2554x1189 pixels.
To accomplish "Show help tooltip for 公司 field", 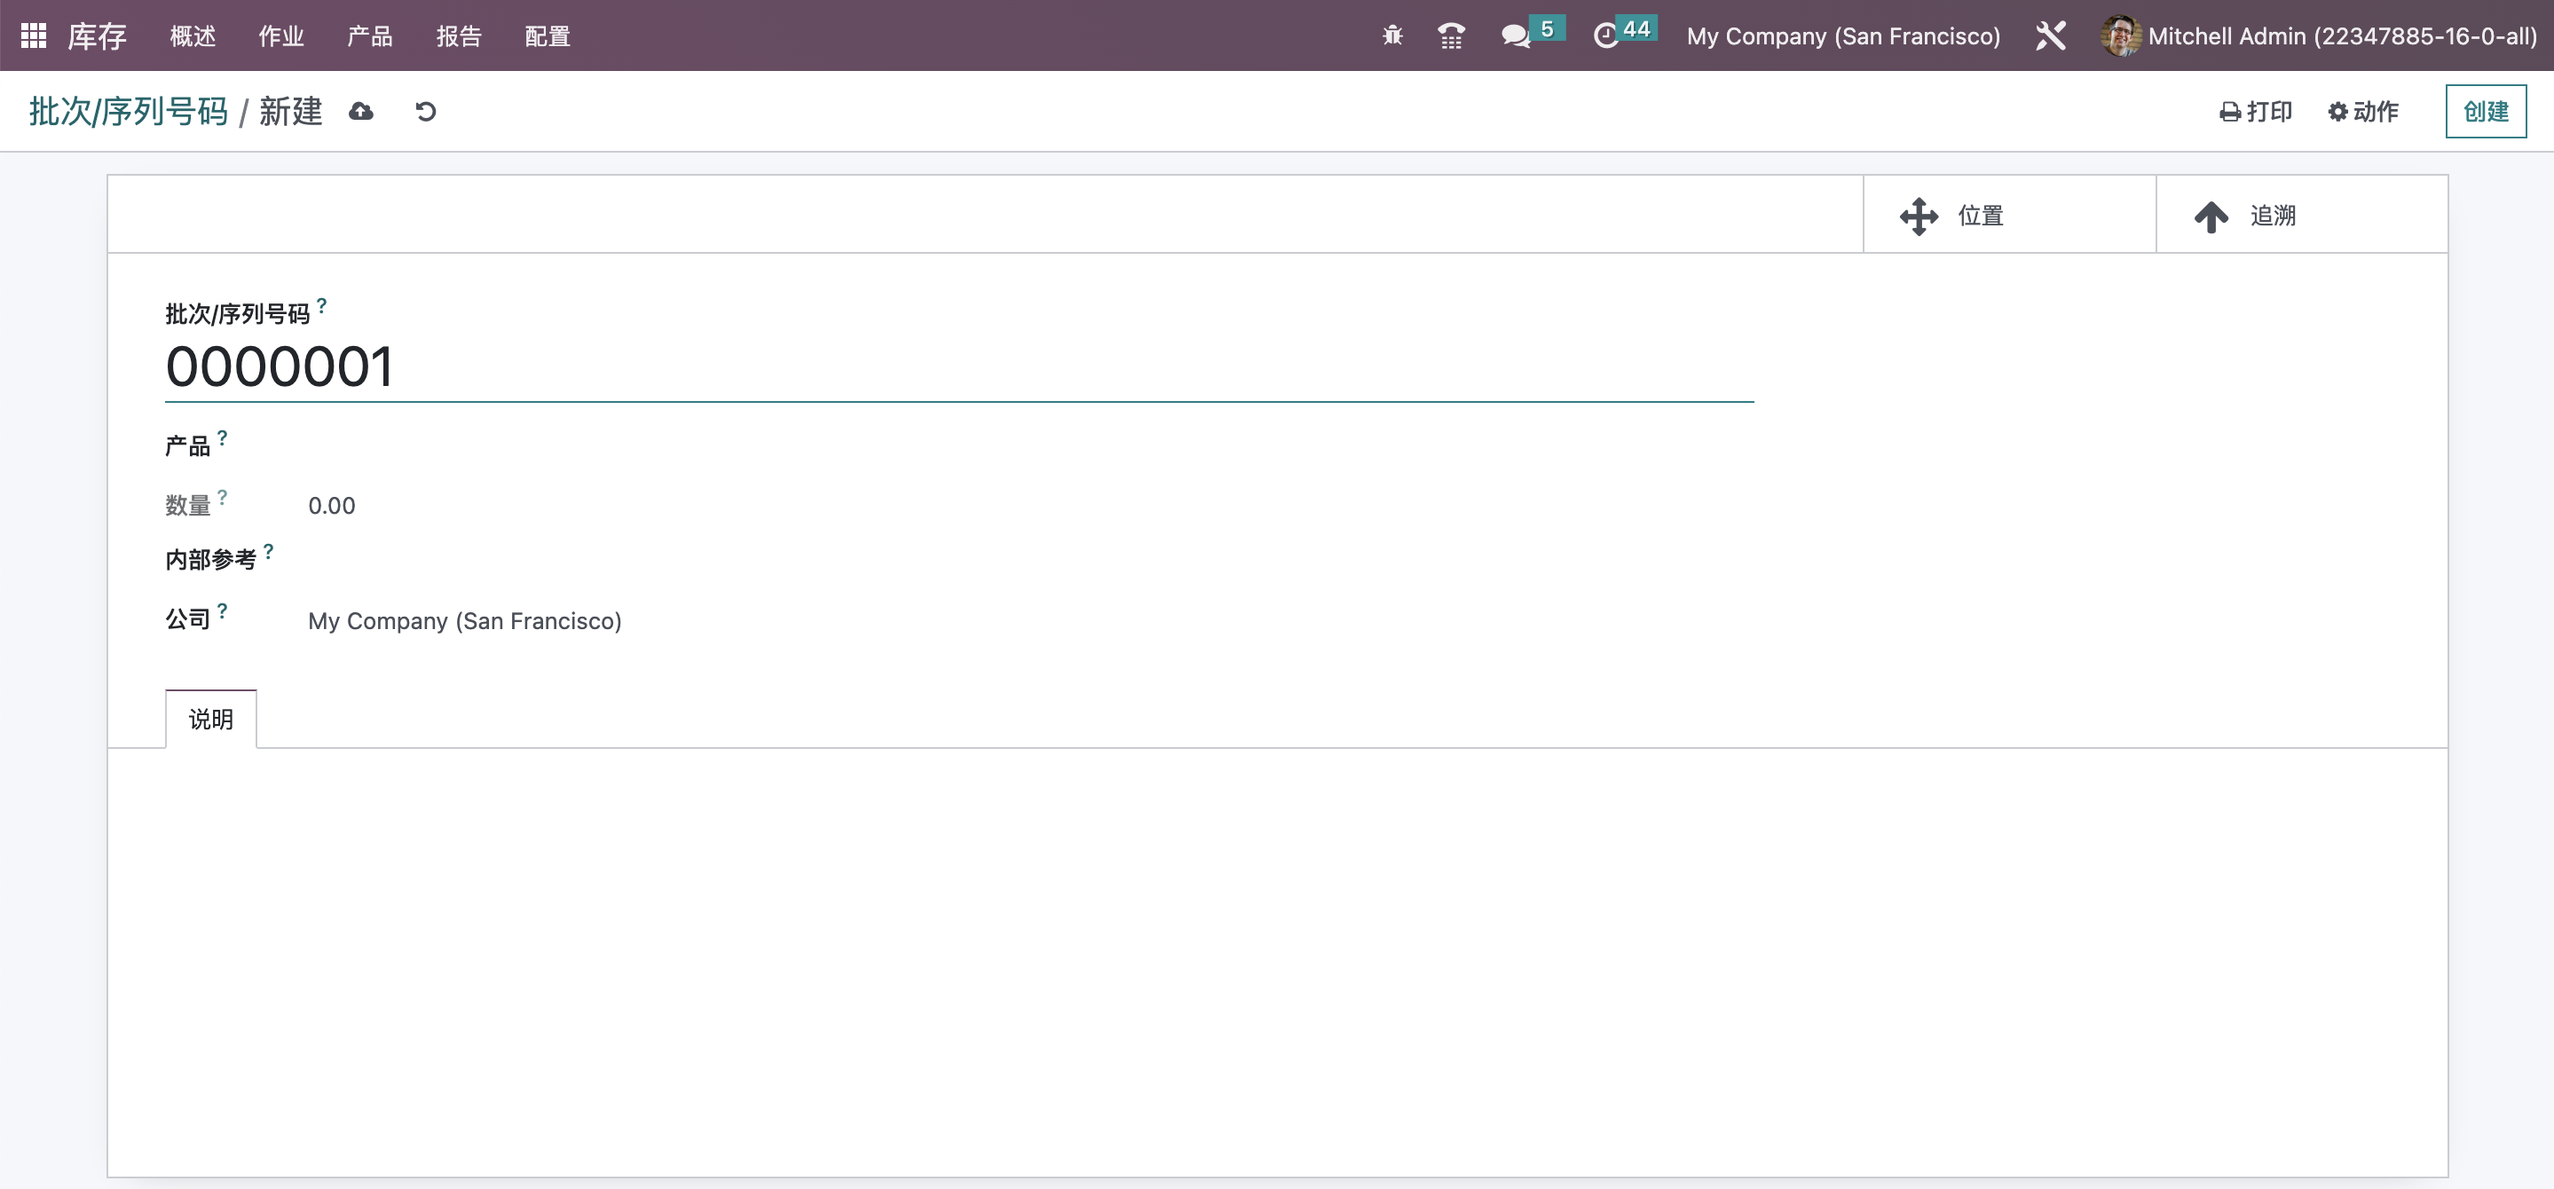I will pyautogui.click(x=222, y=610).
